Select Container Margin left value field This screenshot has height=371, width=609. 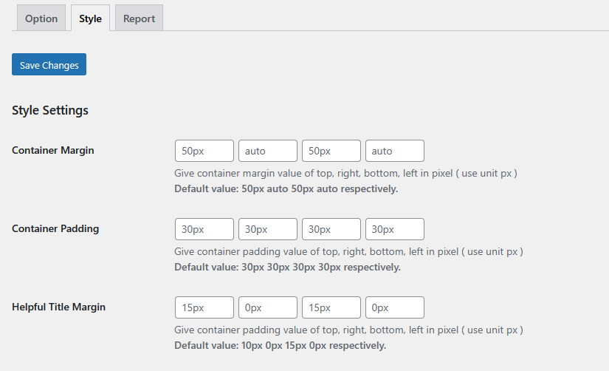click(x=395, y=151)
